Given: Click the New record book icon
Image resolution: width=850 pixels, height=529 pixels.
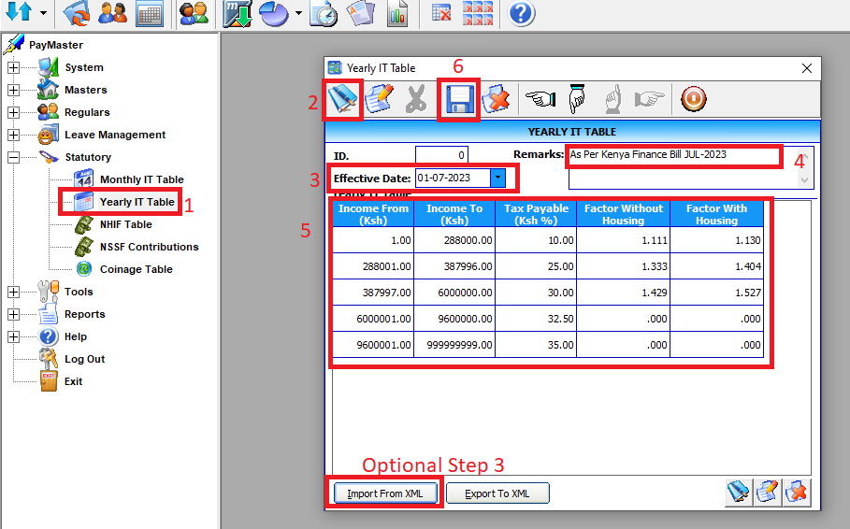Looking at the screenshot, I should coord(342,99).
